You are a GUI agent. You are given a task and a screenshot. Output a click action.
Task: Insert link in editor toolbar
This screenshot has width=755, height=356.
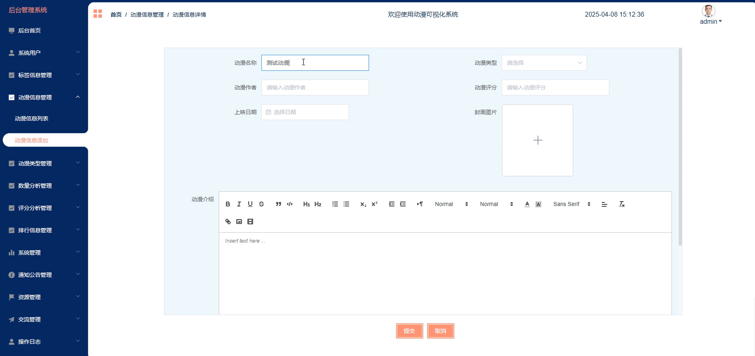point(228,221)
